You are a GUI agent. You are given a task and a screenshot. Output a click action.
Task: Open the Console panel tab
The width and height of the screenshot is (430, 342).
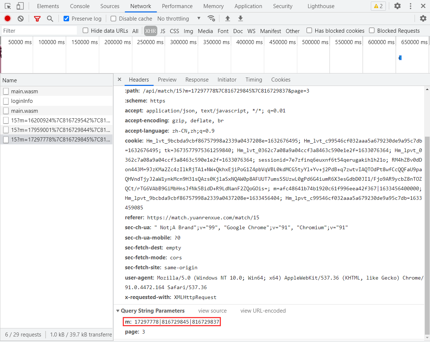[x=80, y=6]
